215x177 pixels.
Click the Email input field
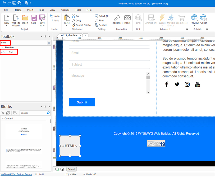coord(109,53)
